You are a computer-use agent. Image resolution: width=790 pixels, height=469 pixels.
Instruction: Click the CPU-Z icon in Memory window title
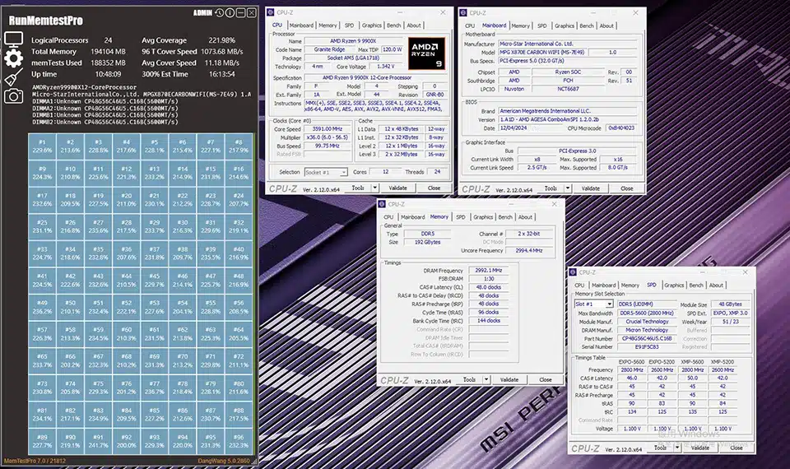382,204
